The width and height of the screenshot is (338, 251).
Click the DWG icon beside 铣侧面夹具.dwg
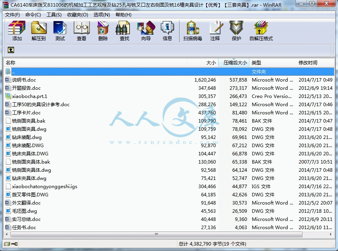click(x=8, y=129)
